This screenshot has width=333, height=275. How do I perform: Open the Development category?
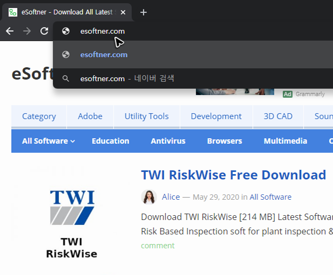click(x=216, y=116)
